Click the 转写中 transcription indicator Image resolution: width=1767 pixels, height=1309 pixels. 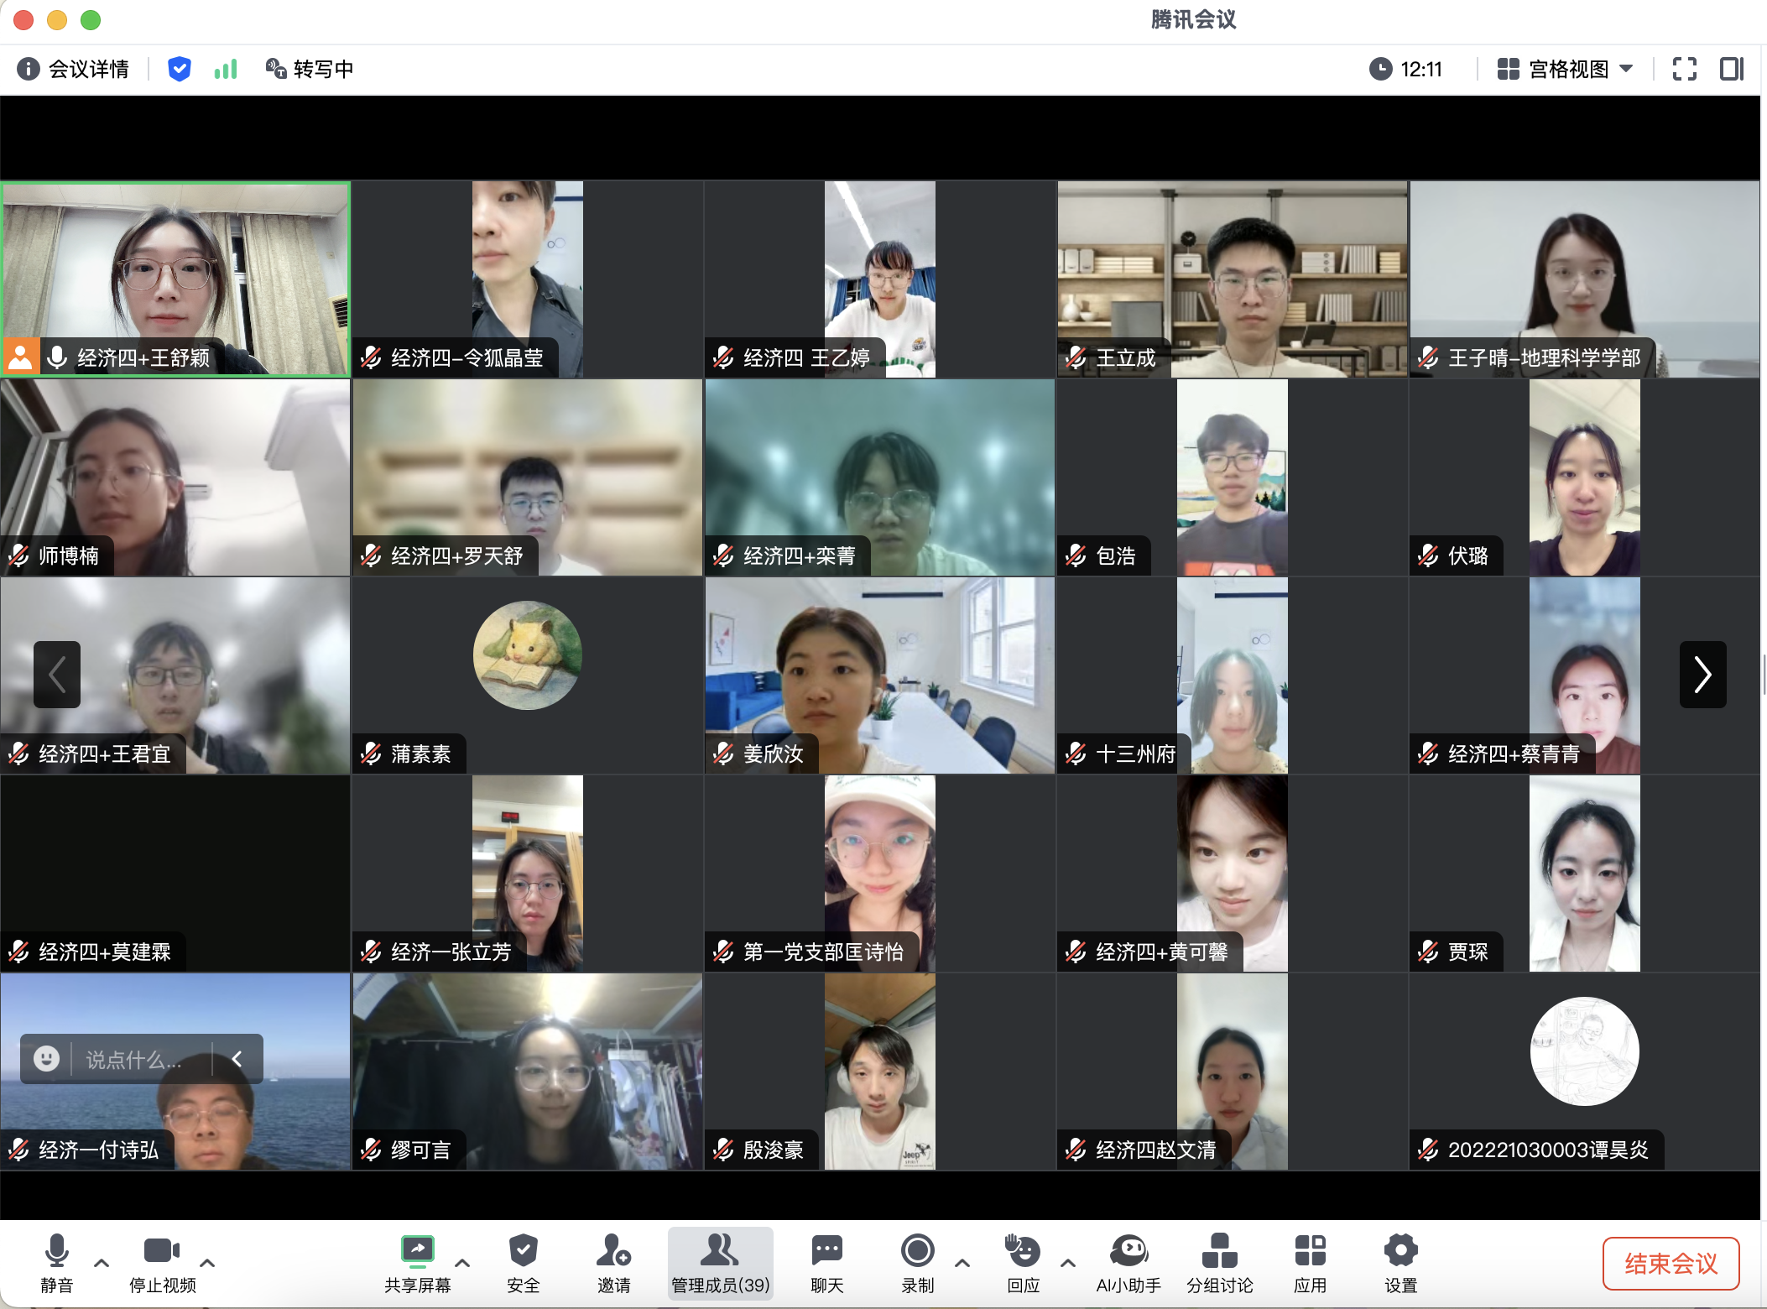(309, 69)
